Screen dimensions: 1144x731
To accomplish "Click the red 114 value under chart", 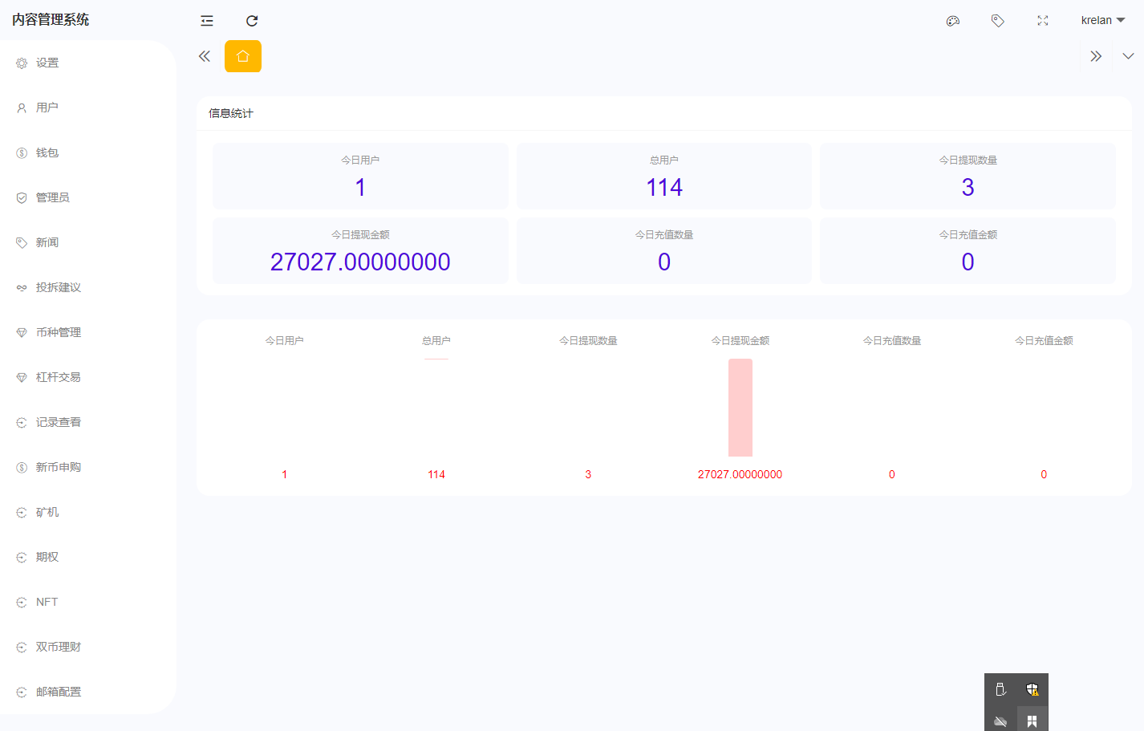I will (436, 474).
